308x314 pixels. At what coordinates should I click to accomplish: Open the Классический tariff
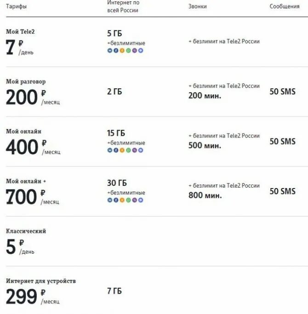[x=26, y=231]
